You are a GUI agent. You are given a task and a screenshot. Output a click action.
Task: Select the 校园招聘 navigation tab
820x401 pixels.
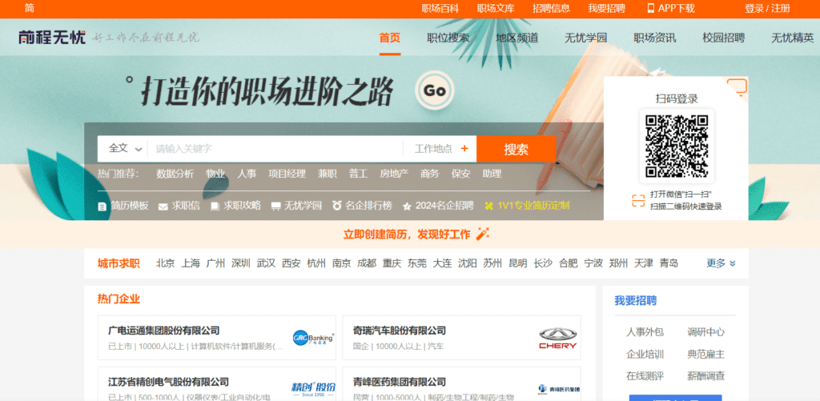click(724, 38)
